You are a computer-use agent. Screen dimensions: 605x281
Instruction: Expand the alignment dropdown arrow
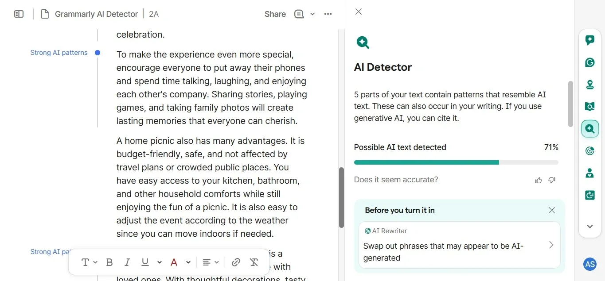click(217, 262)
